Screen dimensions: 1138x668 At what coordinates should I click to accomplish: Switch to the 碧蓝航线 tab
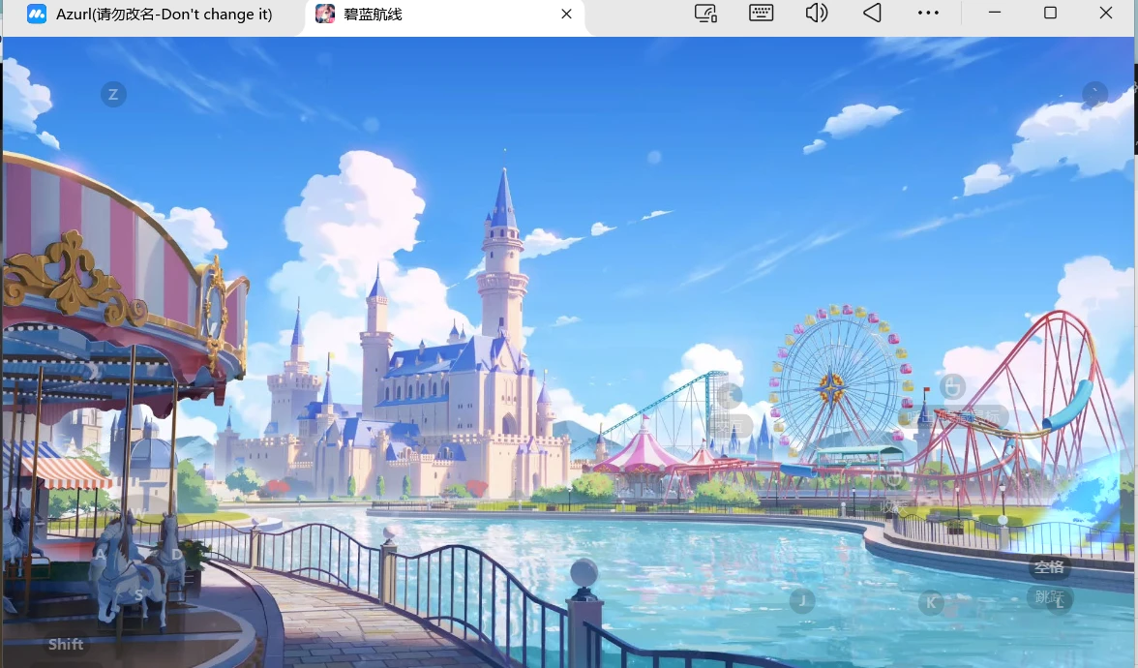point(444,17)
